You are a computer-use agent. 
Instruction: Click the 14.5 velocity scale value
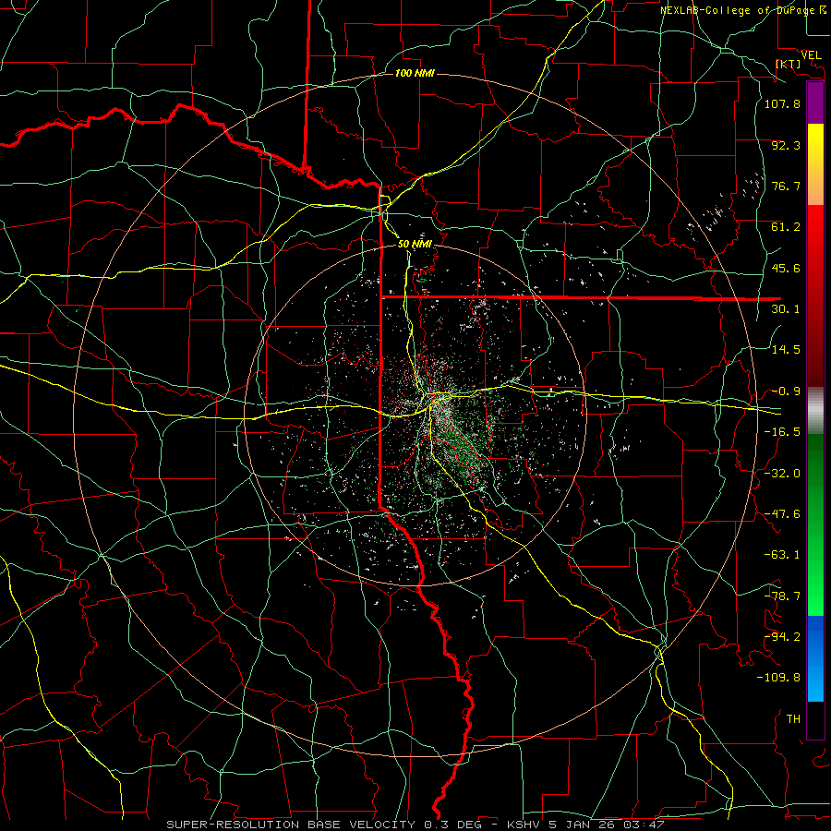tap(786, 350)
